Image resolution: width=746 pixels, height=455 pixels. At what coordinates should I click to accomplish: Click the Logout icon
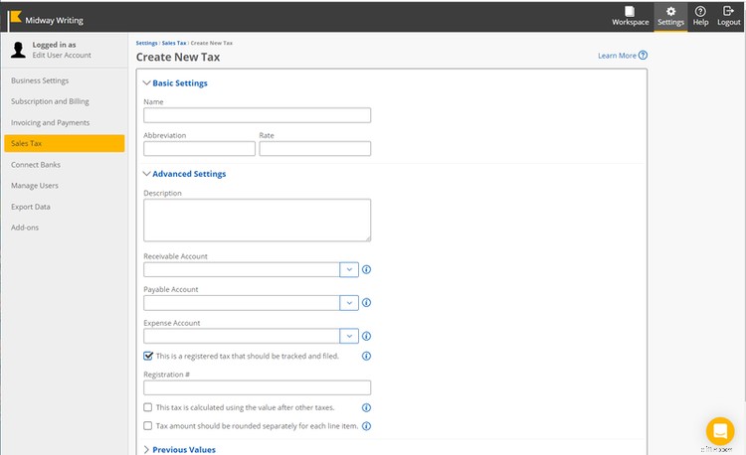point(728,11)
